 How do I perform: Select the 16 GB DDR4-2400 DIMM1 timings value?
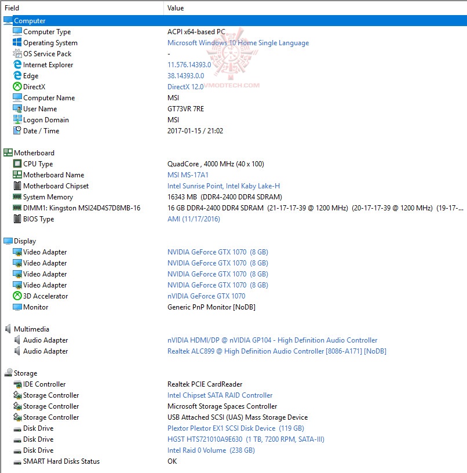315,208
